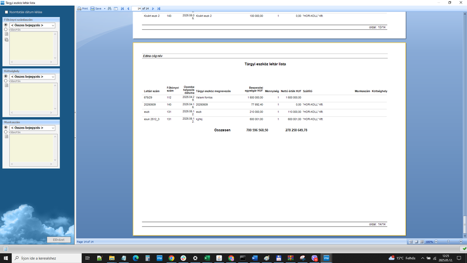
Task: Switch to single-page view icon in status bar
Action: (416, 242)
